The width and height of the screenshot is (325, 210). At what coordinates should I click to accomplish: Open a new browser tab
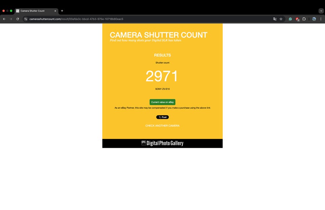point(62,11)
